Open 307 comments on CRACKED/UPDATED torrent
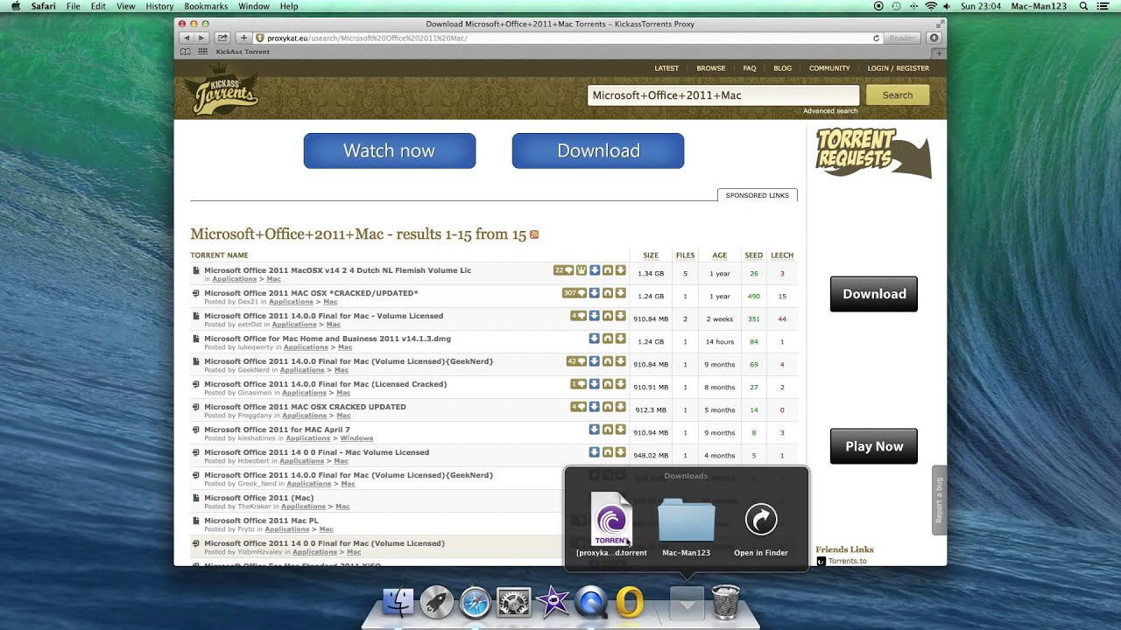This screenshot has height=630, width=1121. pyautogui.click(x=574, y=293)
